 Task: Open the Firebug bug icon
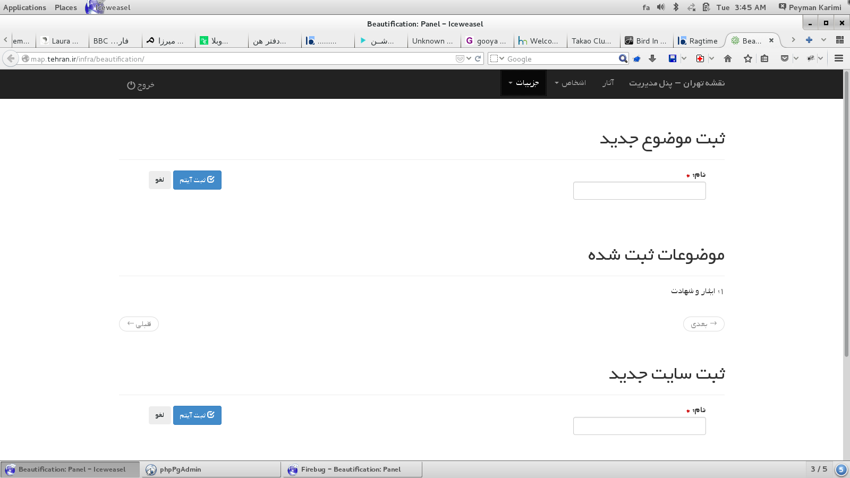coord(811,59)
